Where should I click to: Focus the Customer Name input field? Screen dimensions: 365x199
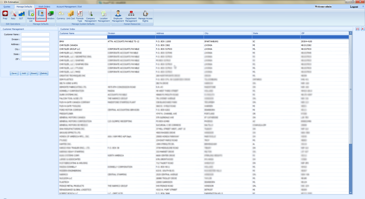(35, 34)
